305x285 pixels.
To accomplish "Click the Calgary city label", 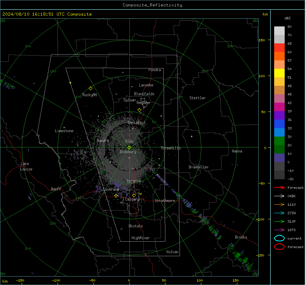I will (132, 199).
